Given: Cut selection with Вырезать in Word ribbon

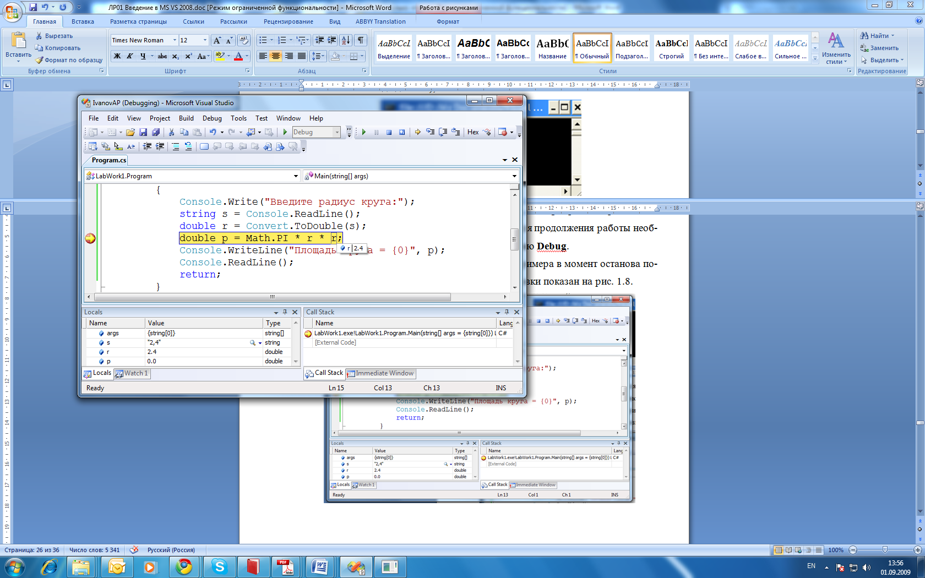Looking at the screenshot, I should pyautogui.click(x=54, y=36).
